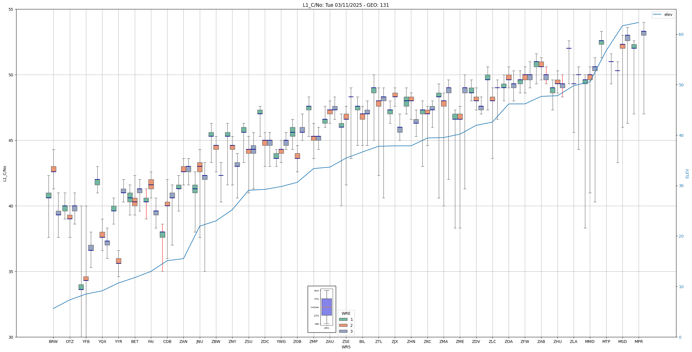The height and width of the screenshot is (352, 692).
Task: Click the ZAB station label
Action: 541,341
